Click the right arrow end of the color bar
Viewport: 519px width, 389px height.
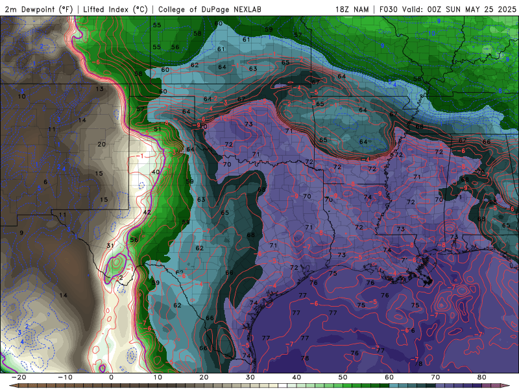506,386
